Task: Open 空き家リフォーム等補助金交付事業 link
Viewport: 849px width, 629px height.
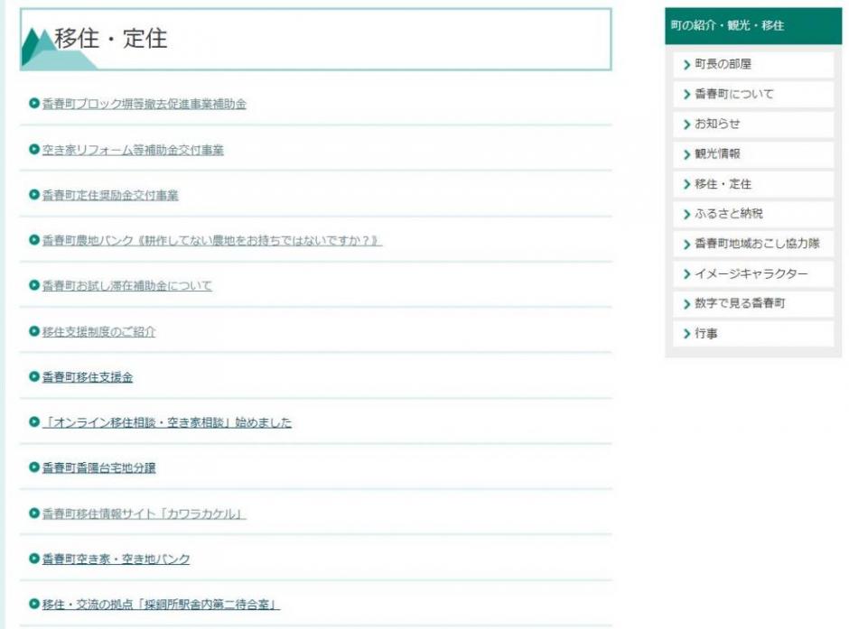Action: 133,150
